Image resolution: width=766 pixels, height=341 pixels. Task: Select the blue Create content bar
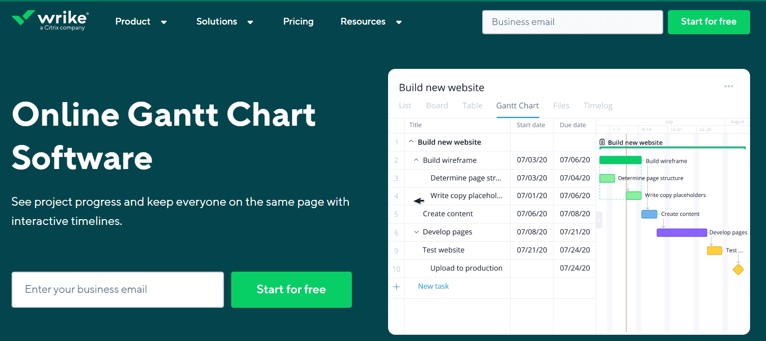tap(649, 214)
